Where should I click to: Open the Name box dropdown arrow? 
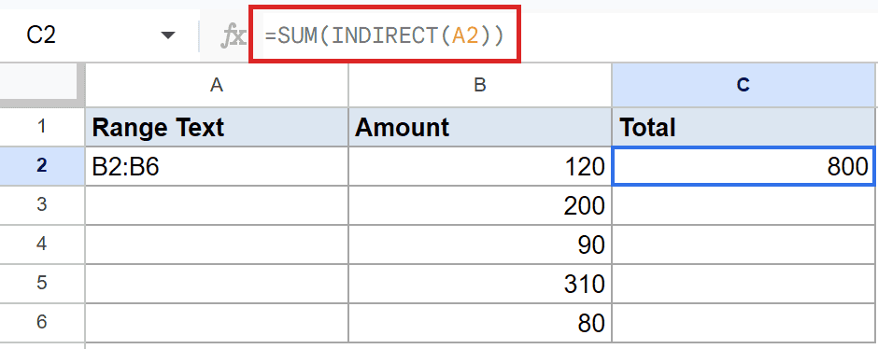[167, 36]
